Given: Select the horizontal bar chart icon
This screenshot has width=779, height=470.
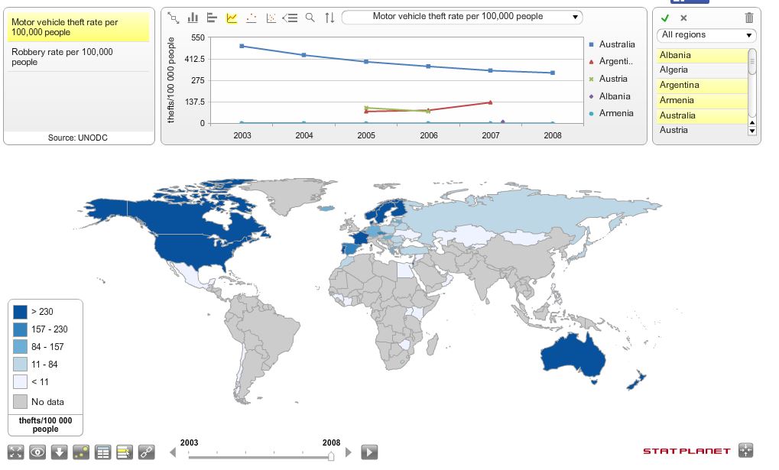Looking at the screenshot, I should click(x=212, y=17).
